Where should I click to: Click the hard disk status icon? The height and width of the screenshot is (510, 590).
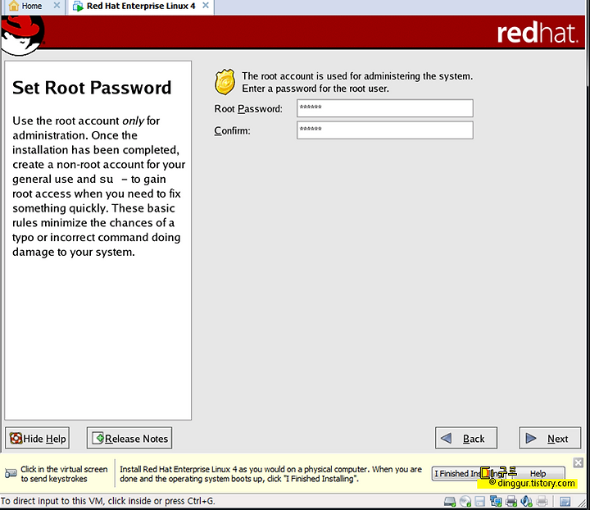coord(450,502)
